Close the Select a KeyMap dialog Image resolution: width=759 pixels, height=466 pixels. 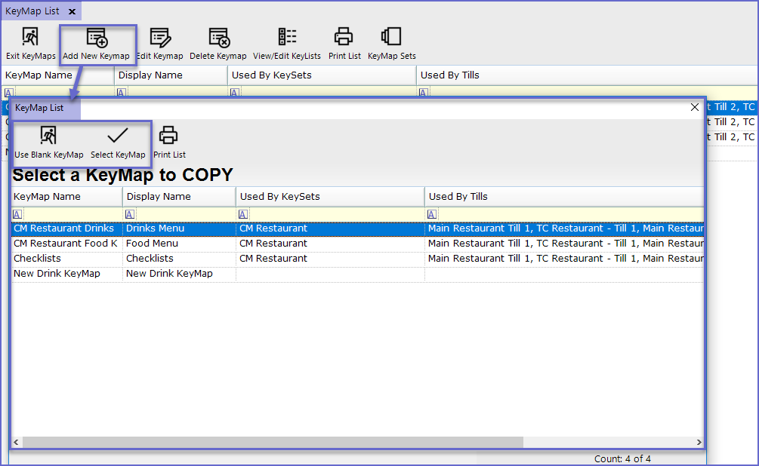[695, 107]
